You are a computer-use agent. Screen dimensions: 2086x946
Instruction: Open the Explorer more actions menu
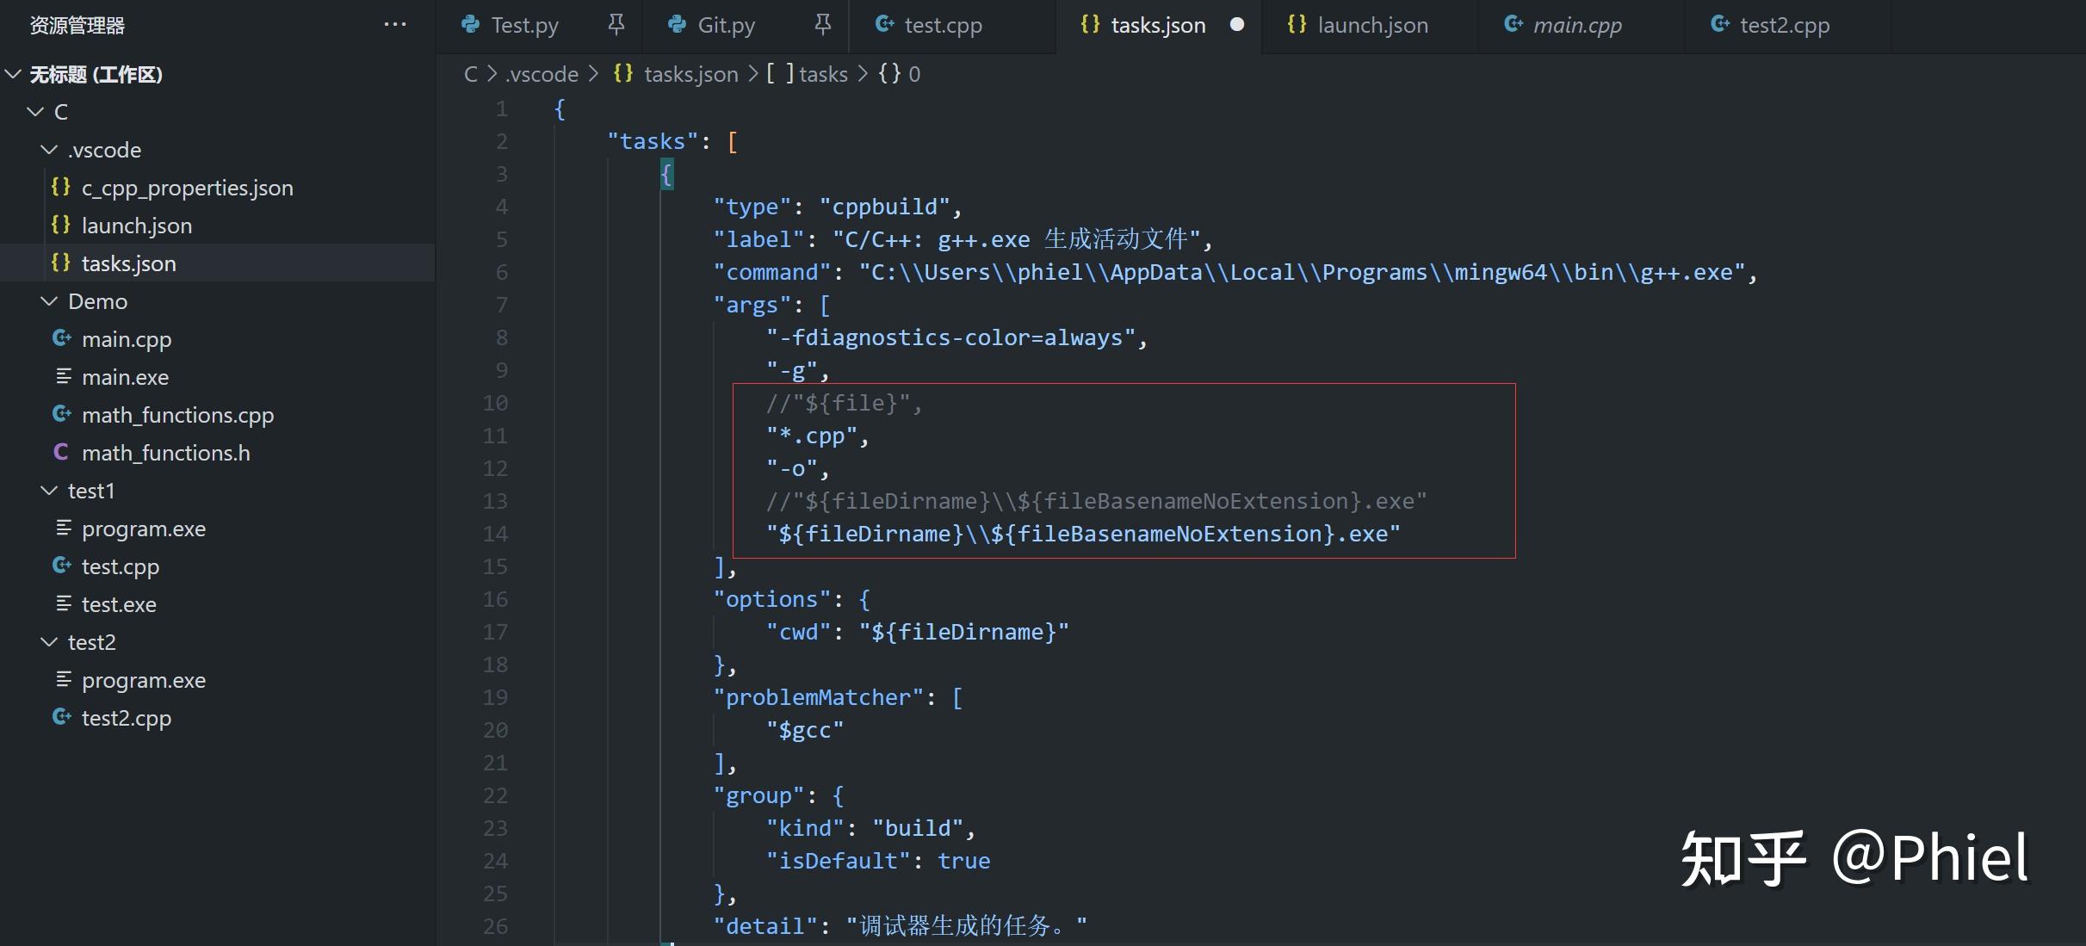point(394,24)
